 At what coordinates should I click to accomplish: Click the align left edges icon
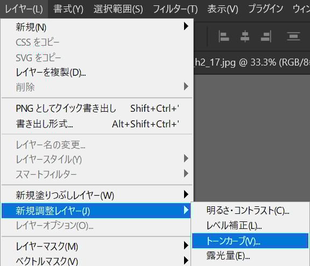(224, 37)
